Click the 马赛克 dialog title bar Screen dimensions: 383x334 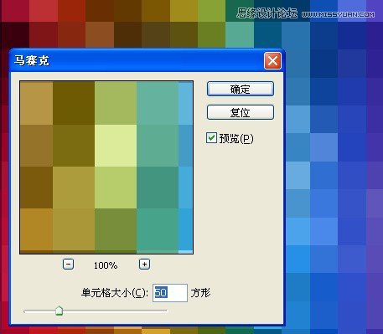point(147,60)
